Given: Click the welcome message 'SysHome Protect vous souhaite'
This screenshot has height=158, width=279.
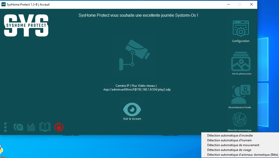Looking at the screenshot, I should coord(138,15).
